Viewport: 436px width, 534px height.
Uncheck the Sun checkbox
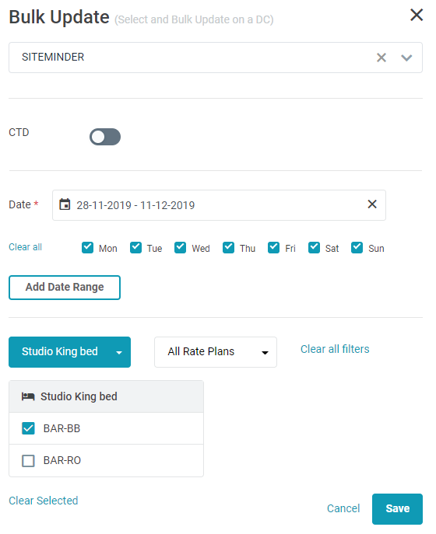pyautogui.click(x=357, y=248)
